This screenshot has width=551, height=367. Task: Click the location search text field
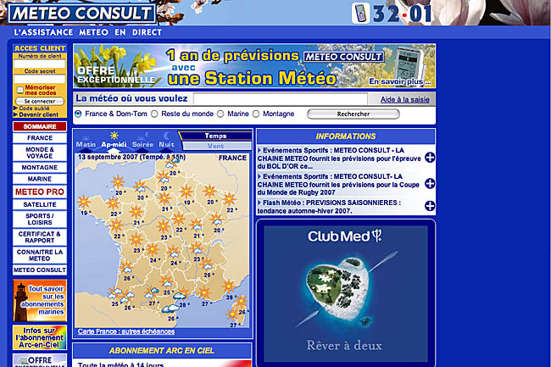[x=281, y=99]
